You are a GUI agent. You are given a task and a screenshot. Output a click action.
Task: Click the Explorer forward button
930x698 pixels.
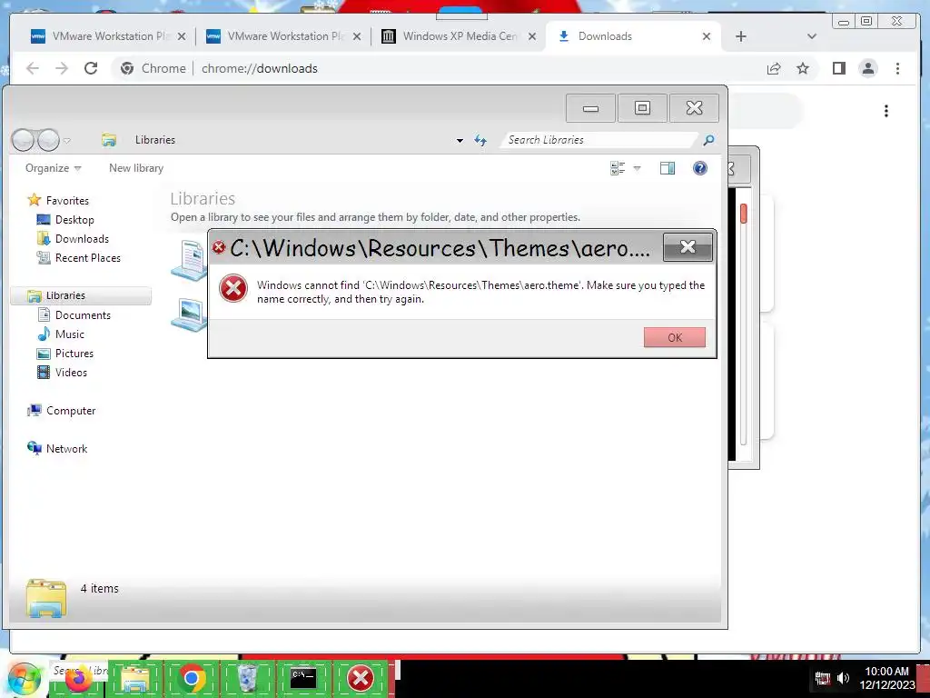pos(48,140)
